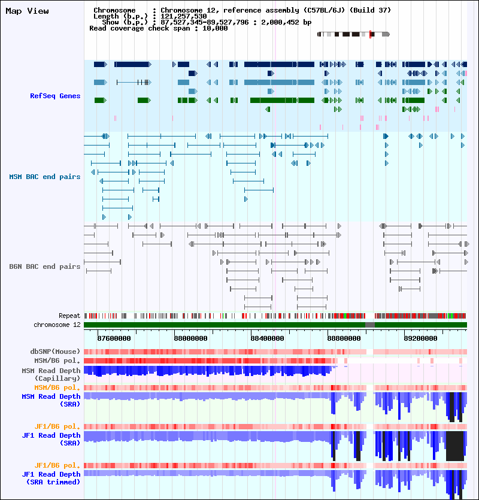Select the MSM Read Depth (Capillary) label
The width and height of the screenshot is (479, 500).
pos(51,374)
